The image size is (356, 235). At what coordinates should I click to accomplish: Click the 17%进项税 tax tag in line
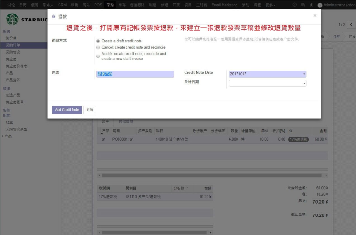298,140
